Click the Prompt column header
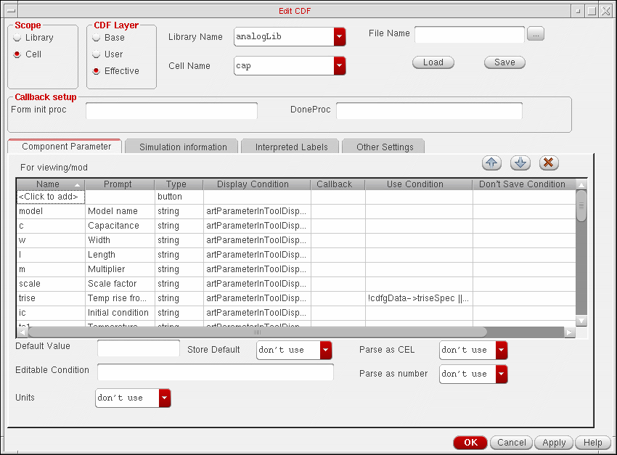This screenshot has width=617, height=455. 119,184
